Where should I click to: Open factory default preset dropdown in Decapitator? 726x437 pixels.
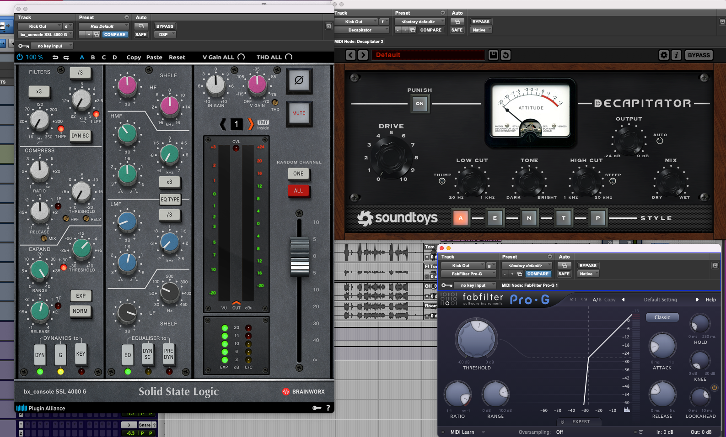(420, 22)
